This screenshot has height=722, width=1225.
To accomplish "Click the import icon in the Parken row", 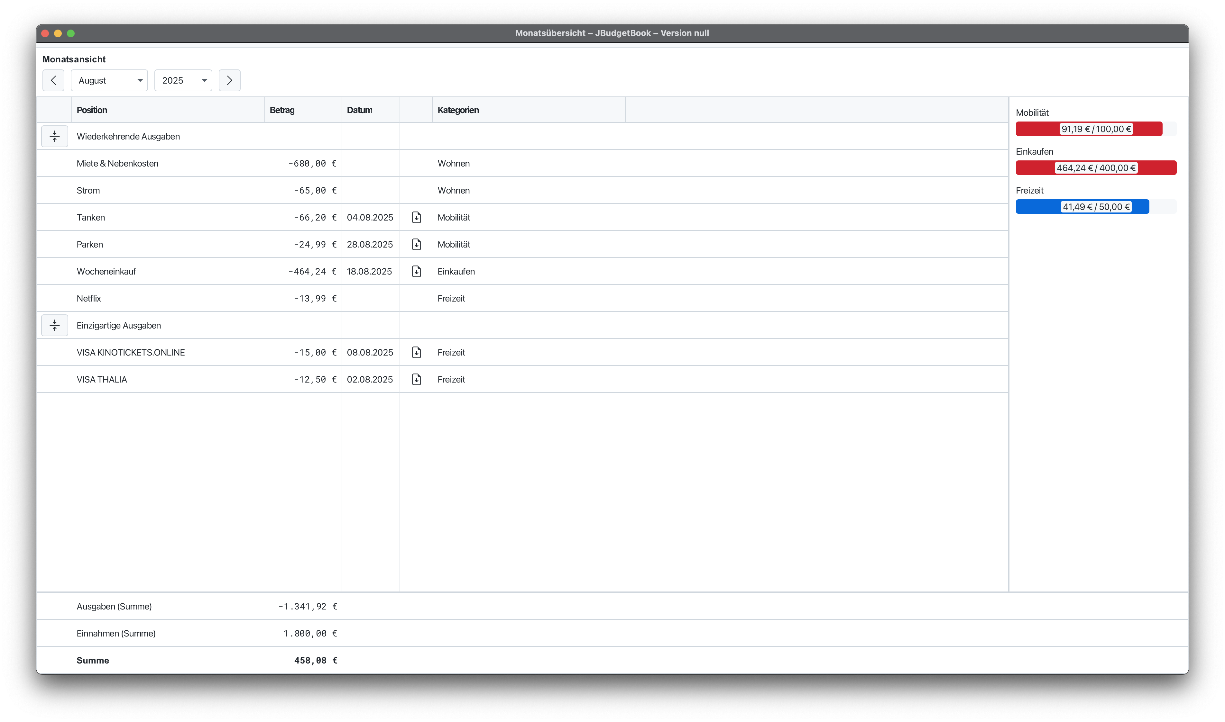I will [416, 244].
